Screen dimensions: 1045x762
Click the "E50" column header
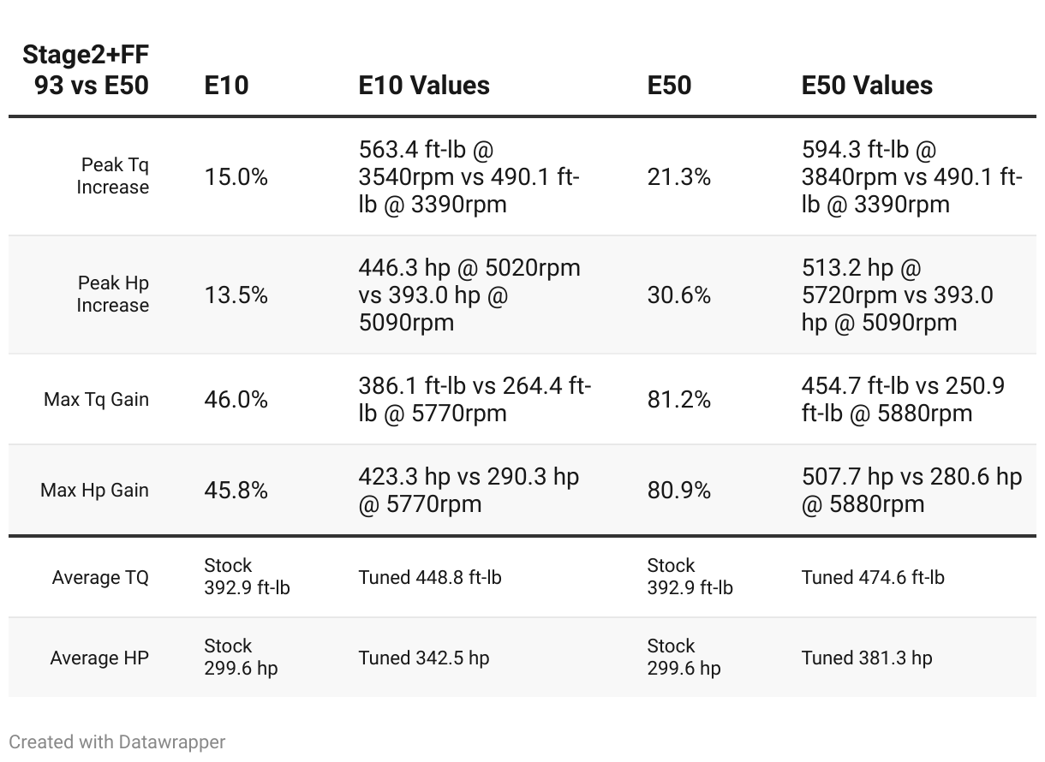coord(669,86)
